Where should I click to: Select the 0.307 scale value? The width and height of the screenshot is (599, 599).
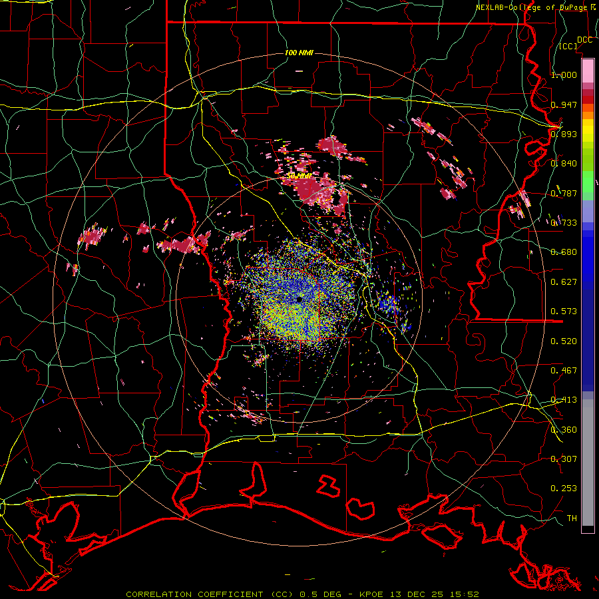coord(564,459)
